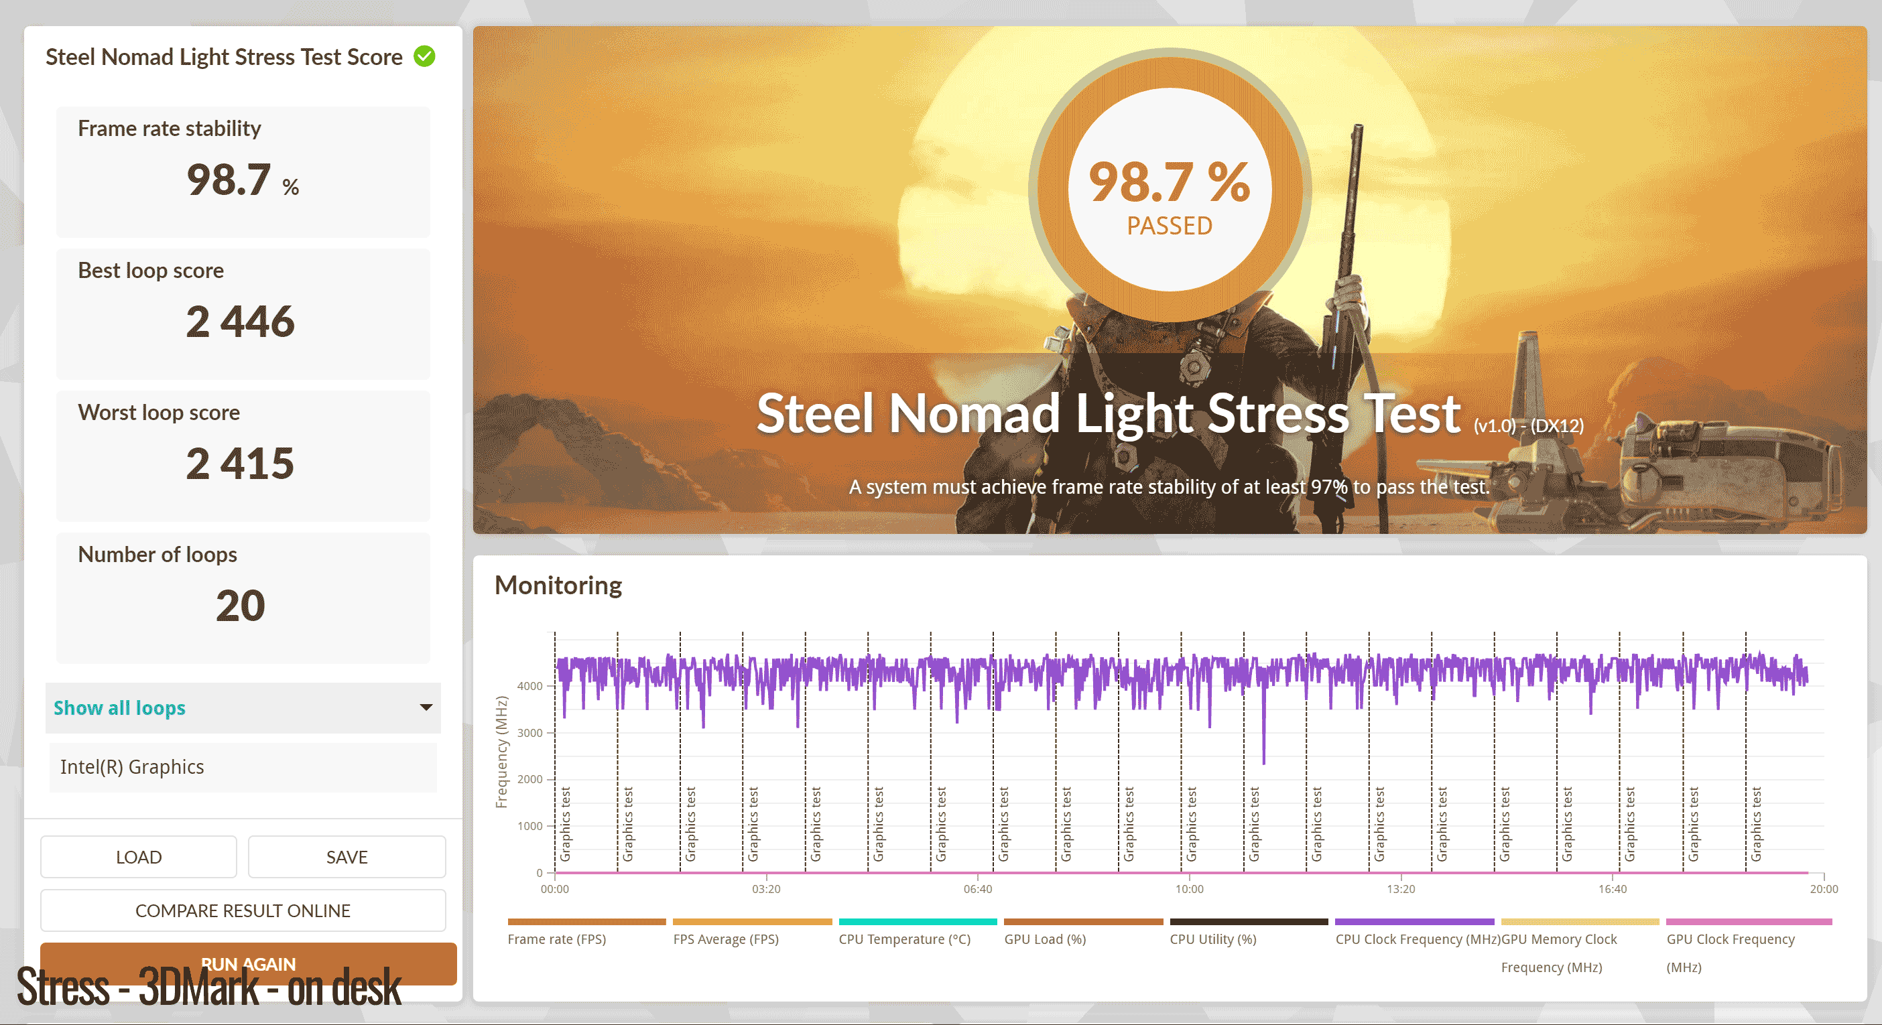Click the 03:20 time axis label
Image resolution: width=1882 pixels, height=1025 pixels.
[766, 888]
